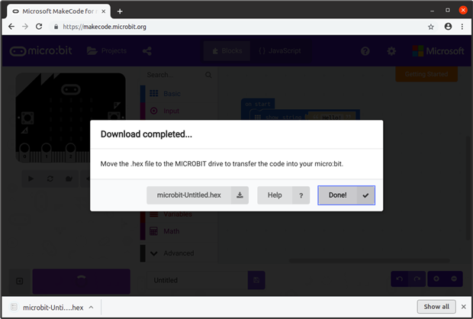Open the Math blocks category

(179, 231)
